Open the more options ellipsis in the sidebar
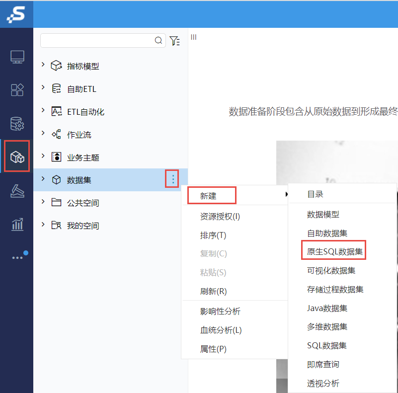 (x=17, y=258)
